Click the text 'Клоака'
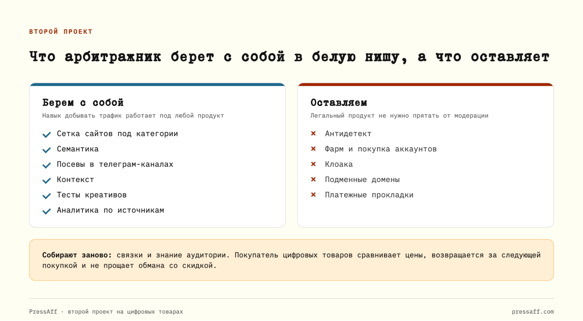 pyautogui.click(x=339, y=164)
